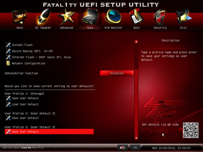
Task: Click User Profile 2: [User Default 2] text
Action: click(30, 113)
